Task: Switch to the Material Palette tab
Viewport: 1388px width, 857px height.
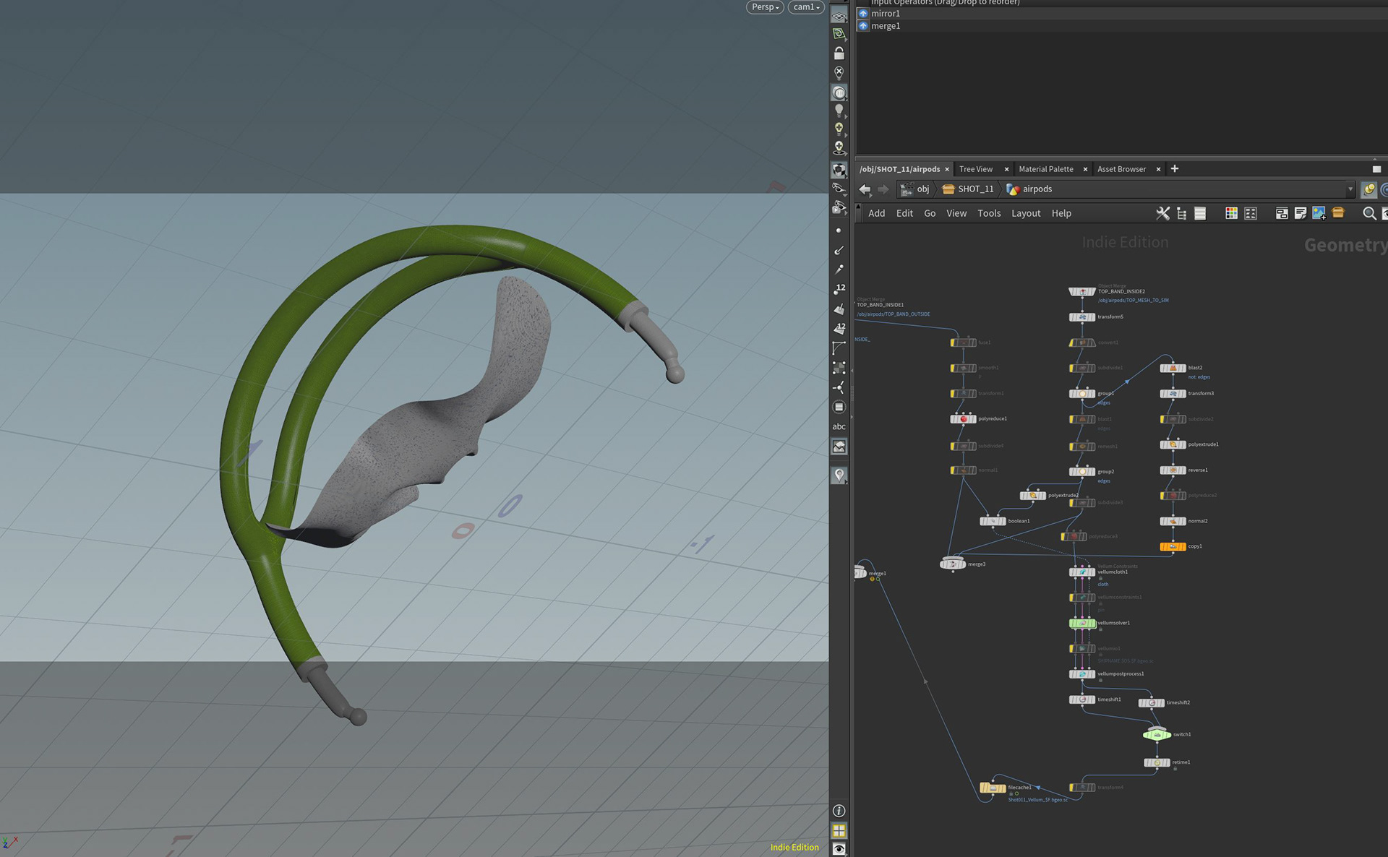Action: pos(1045,169)
